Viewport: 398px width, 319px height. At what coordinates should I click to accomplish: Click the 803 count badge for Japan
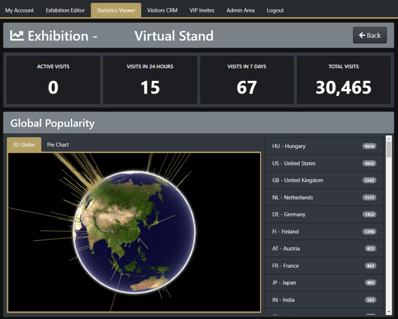tap(370, 283)
